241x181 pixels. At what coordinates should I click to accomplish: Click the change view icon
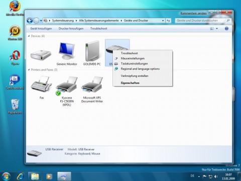(x=212, y=29)
